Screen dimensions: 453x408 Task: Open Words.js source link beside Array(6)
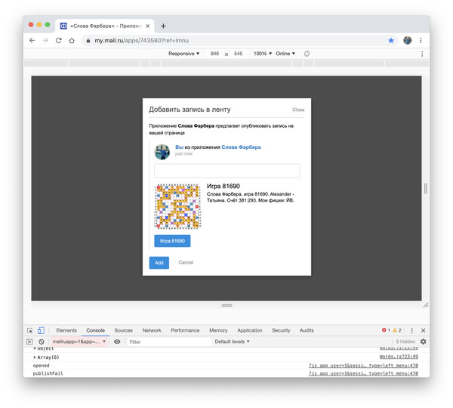click(x=399, y=357)
